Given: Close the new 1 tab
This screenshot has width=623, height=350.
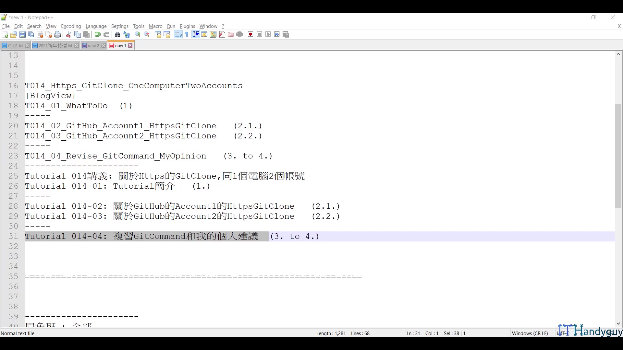Looking at the screenshot, I should pyautogui.click(x=130, y=46).
